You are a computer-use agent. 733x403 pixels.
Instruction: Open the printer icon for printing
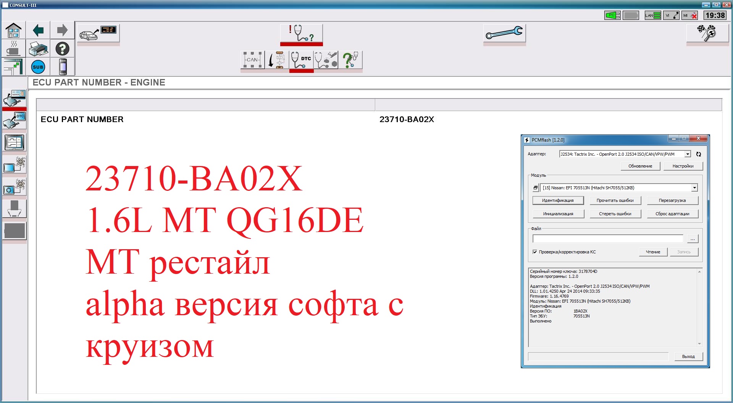click(x=38, y=49)
